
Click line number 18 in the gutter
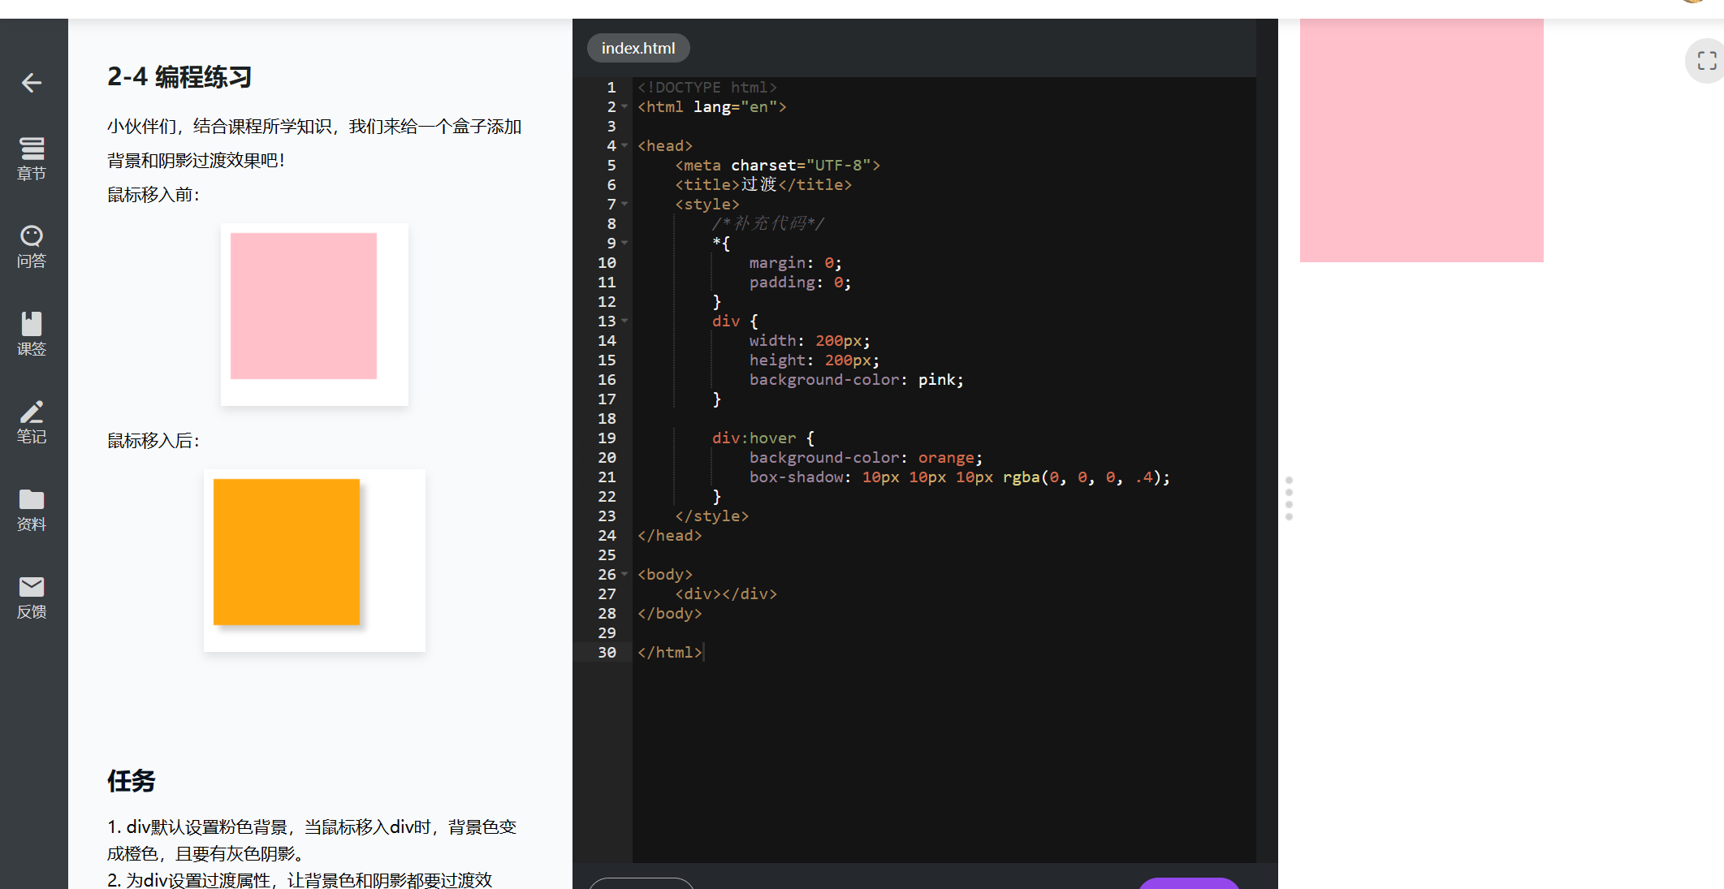607,419
